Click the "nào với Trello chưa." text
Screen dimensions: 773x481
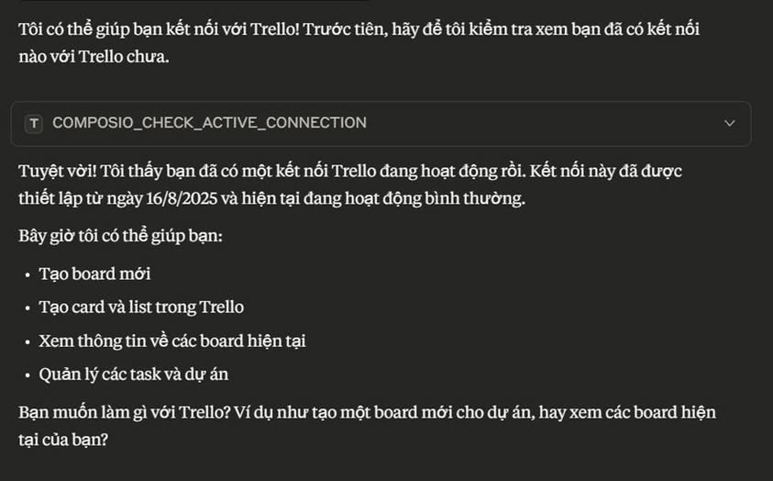coord(94,57)
